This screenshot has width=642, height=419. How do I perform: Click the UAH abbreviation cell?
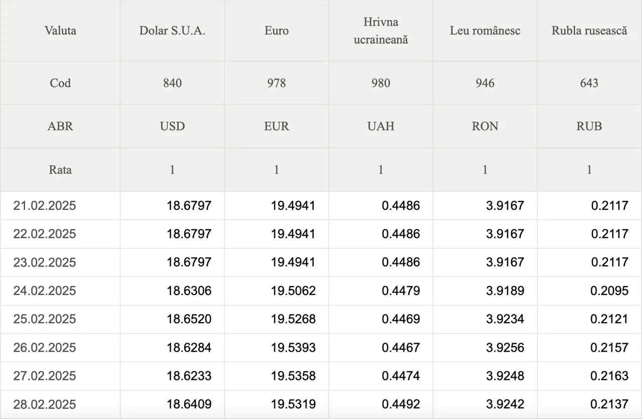(381, 126)
